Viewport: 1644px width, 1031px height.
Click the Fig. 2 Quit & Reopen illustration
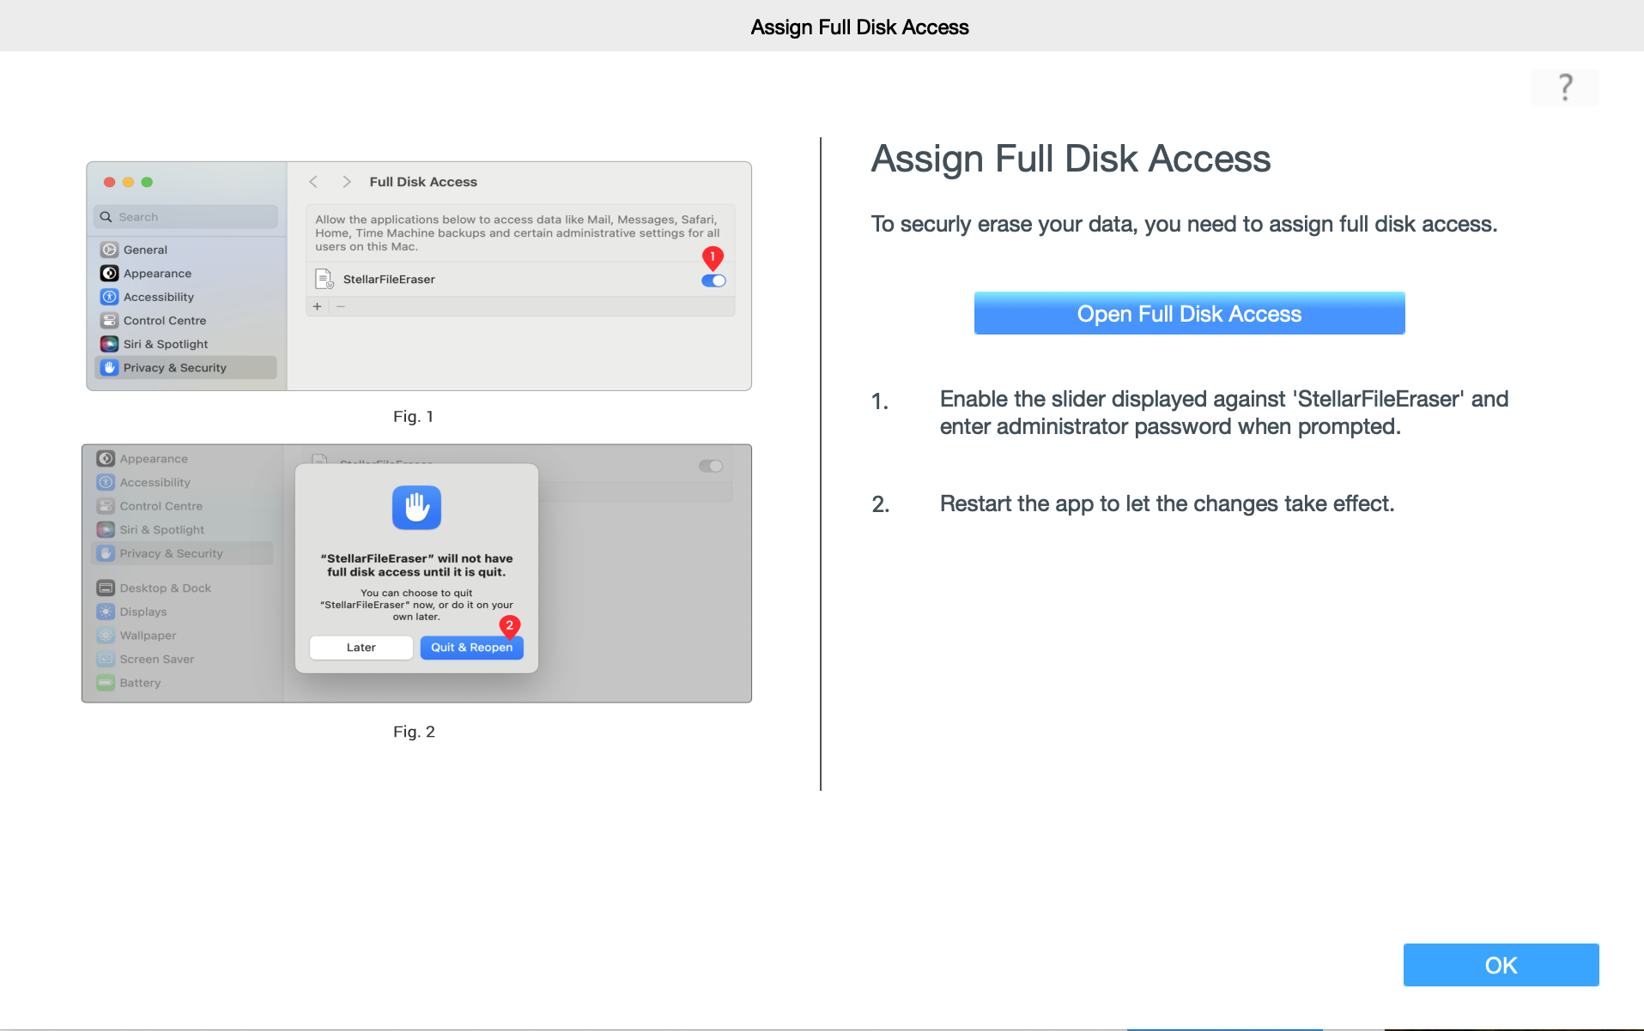pyautogui.click(x=416, y=573)
